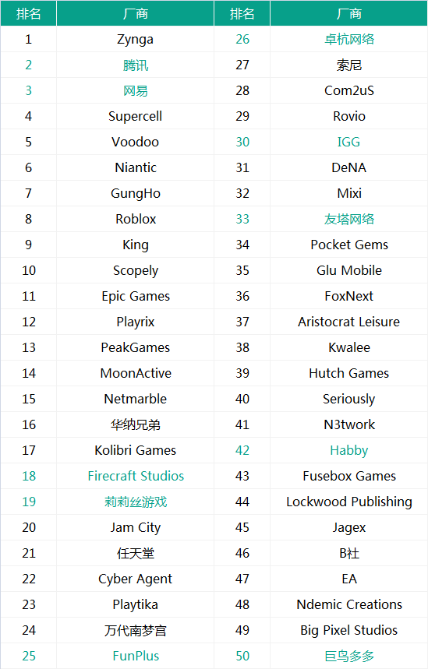Select the Lockwood Publishing cell
This screenshot has height=669, width=428.
(349, 502)
